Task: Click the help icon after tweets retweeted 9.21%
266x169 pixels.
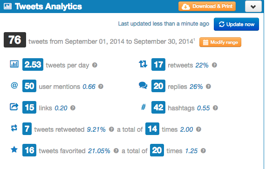Action: [111, 129]
